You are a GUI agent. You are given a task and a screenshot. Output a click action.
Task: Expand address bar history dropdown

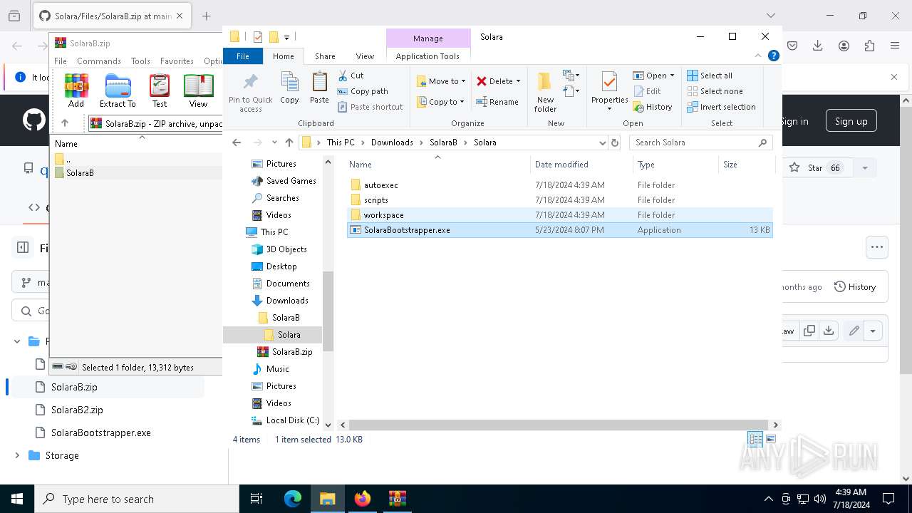coord(602,142)
